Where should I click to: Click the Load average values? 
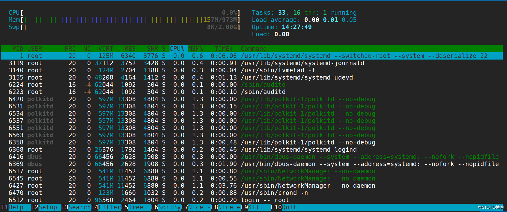pyautogui.click(x=331, y=20)
